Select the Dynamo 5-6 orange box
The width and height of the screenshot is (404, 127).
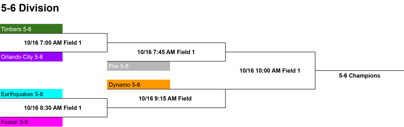coord(138,84)
